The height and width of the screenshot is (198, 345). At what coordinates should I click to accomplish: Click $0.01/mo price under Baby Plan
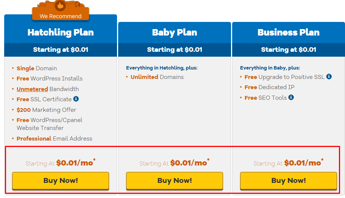pos(189,163)
